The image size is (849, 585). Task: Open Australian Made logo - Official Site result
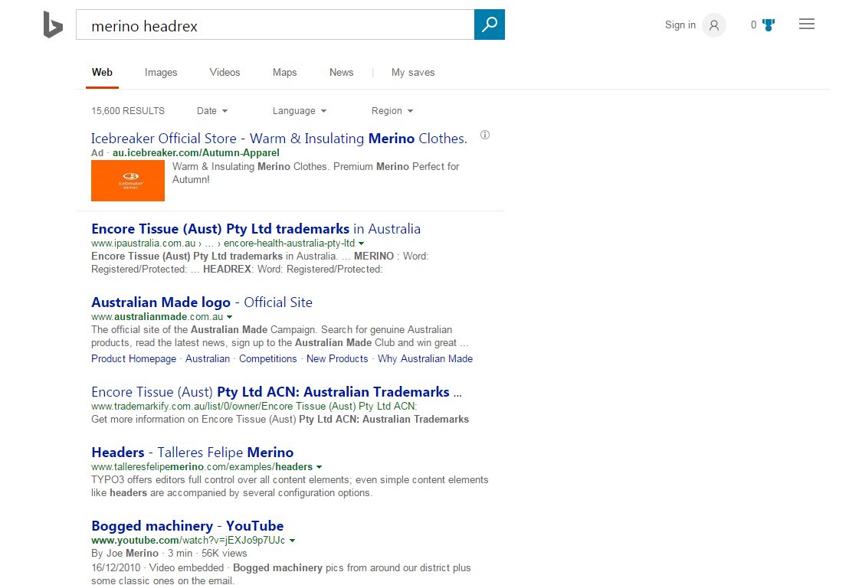click(x=202, y=302)
